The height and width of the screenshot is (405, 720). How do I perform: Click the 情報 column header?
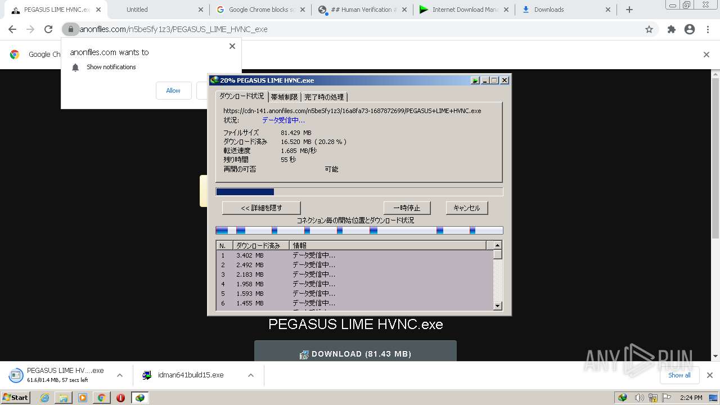point(388,245)
